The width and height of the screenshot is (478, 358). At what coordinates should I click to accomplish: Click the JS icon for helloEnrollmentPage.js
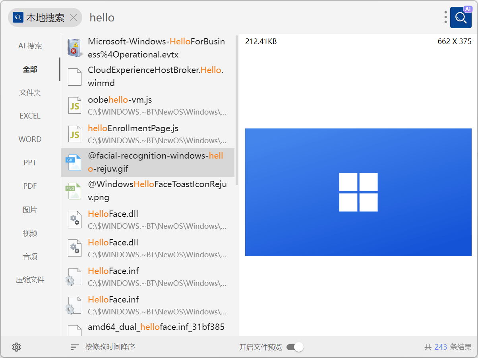75,134
